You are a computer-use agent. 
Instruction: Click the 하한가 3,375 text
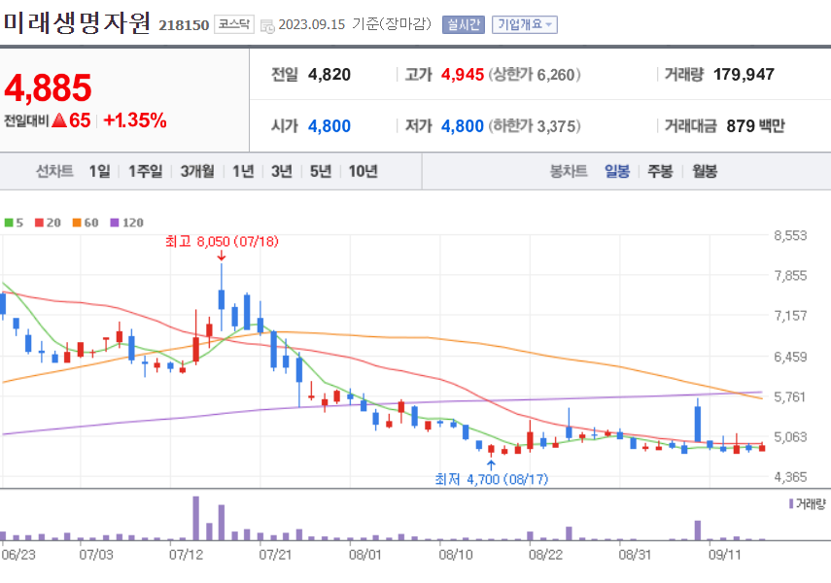(535, 126)
